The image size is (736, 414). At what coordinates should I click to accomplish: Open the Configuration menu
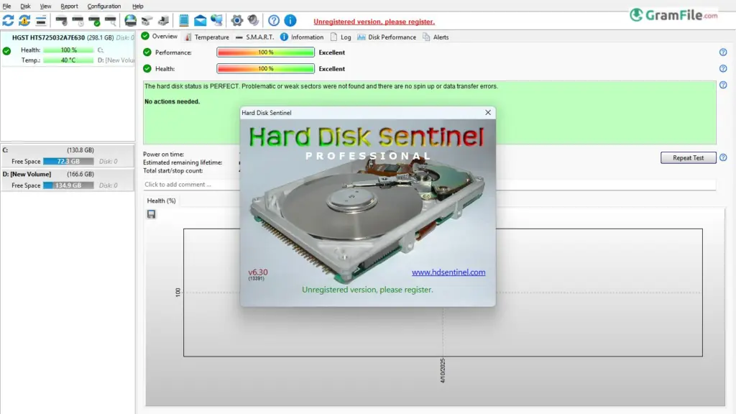click(104, 6)
